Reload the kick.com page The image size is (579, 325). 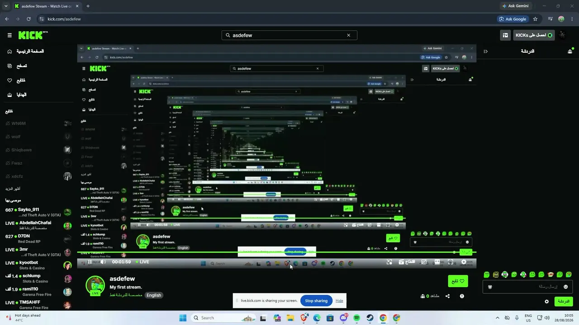click(28, 19)
